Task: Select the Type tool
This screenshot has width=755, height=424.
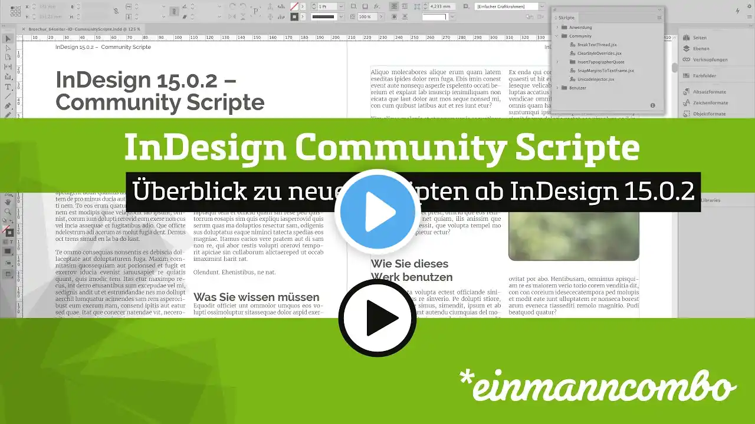Action: pos(8,87)
